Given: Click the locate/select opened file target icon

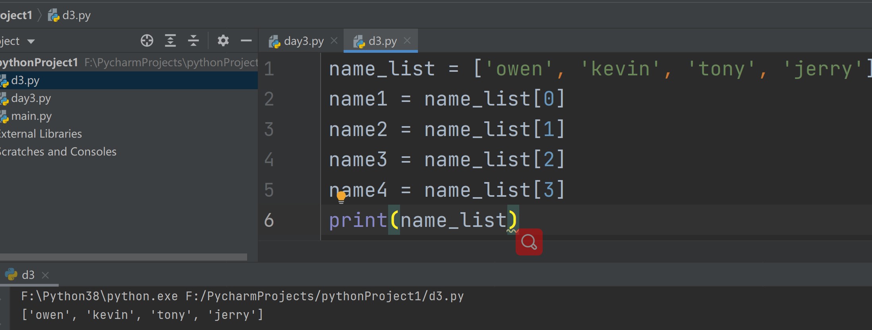Looking at the screenshot, I should [x=147, y=41].
